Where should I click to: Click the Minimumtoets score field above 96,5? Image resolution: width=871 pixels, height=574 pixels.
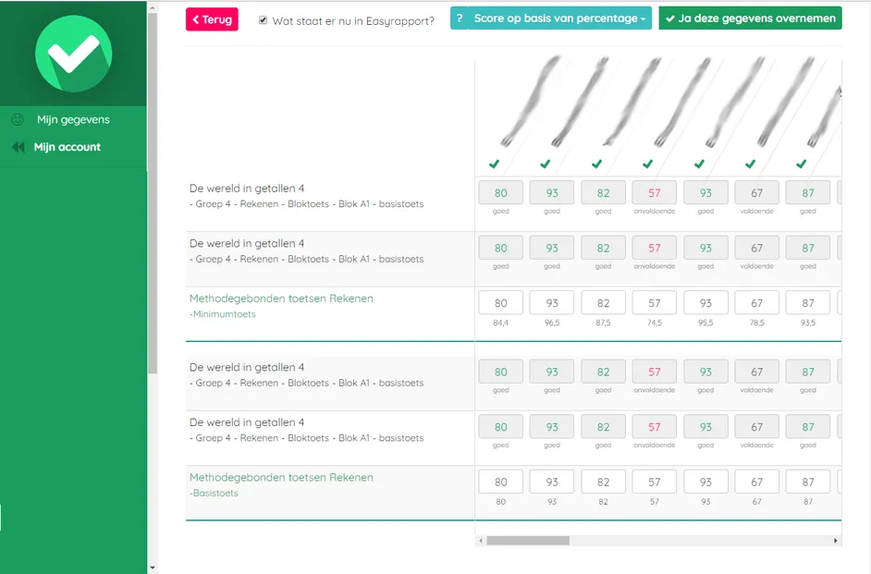pos(552,303)
